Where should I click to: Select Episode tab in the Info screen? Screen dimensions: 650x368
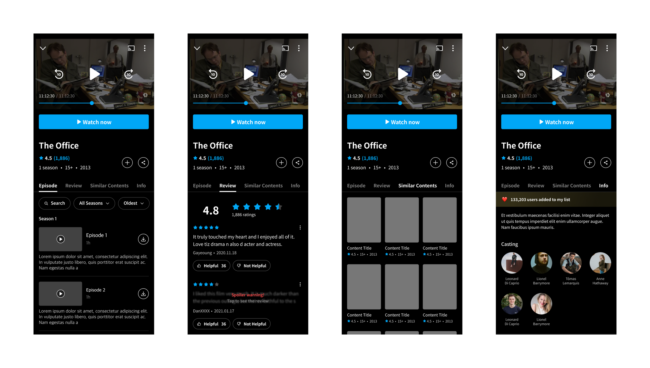510,186
